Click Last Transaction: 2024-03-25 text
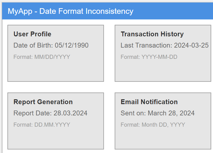This screenshot has height=153, width=213. (165, 45)
